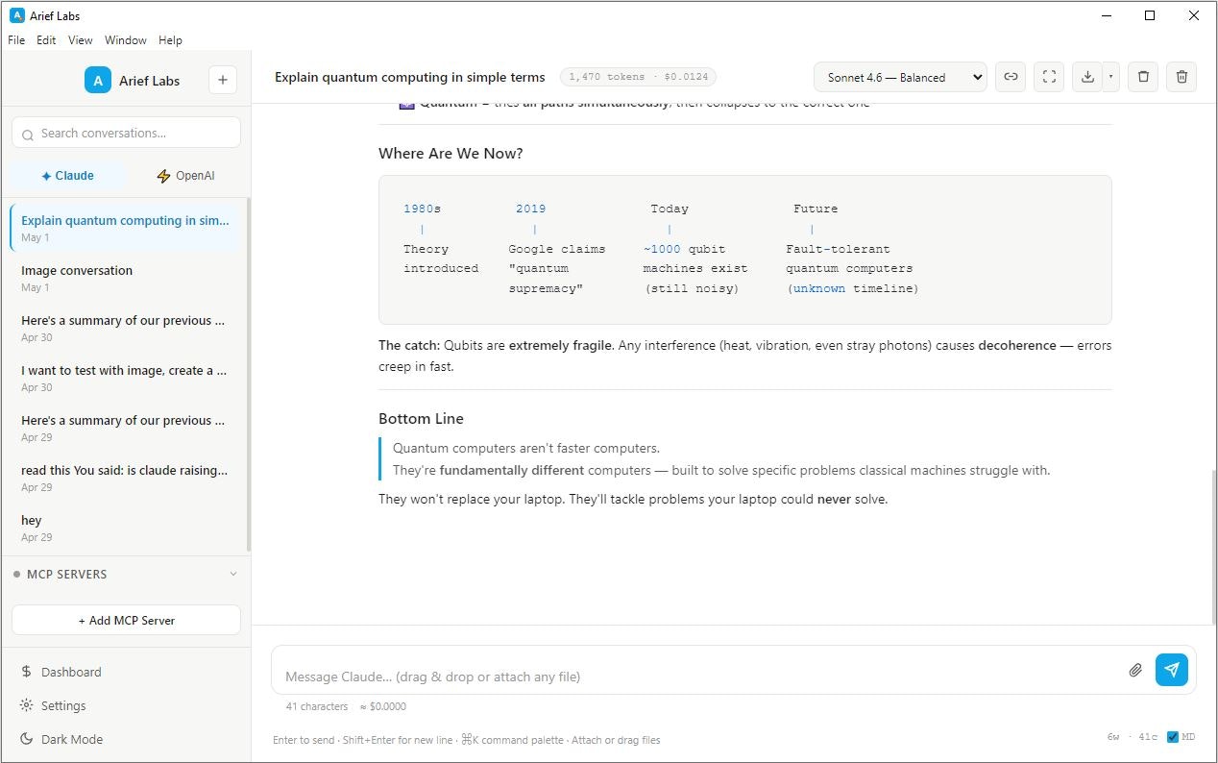Click the plain trash icon beside export arrow

tap(1143, 77)
